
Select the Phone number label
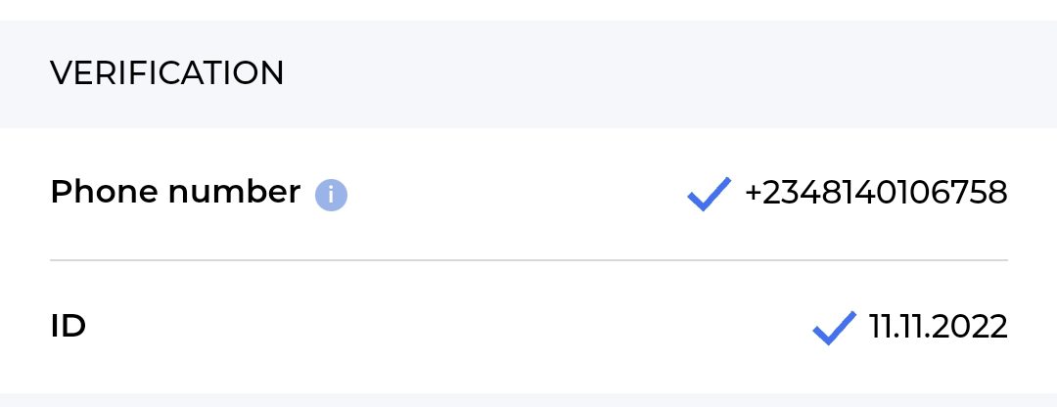[175, 193]
